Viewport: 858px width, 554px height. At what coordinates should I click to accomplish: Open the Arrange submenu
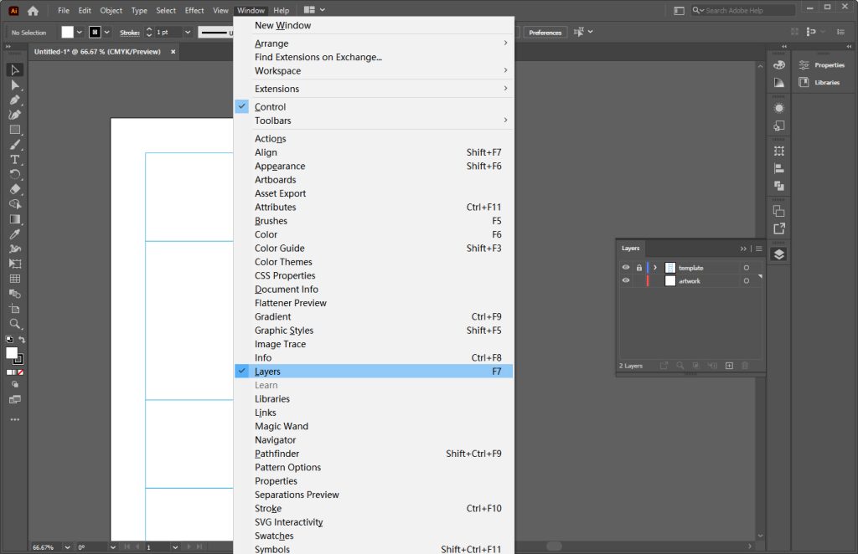click(271, 43)
